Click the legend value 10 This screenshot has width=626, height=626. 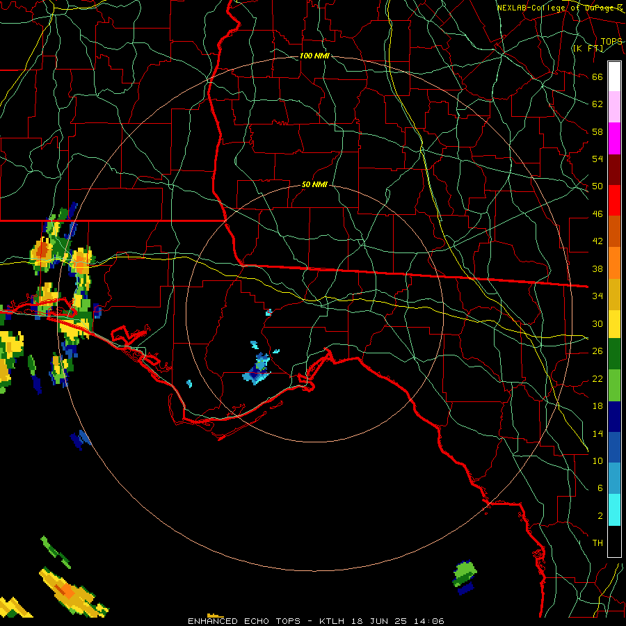[597, 460]
